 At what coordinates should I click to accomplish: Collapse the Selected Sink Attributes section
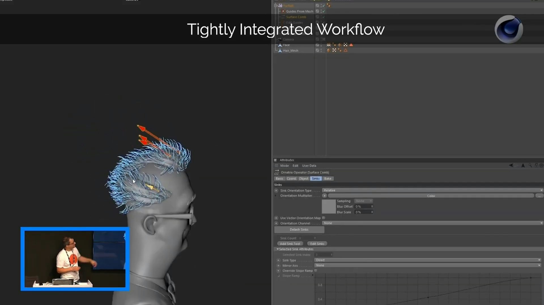coord(278,249)
